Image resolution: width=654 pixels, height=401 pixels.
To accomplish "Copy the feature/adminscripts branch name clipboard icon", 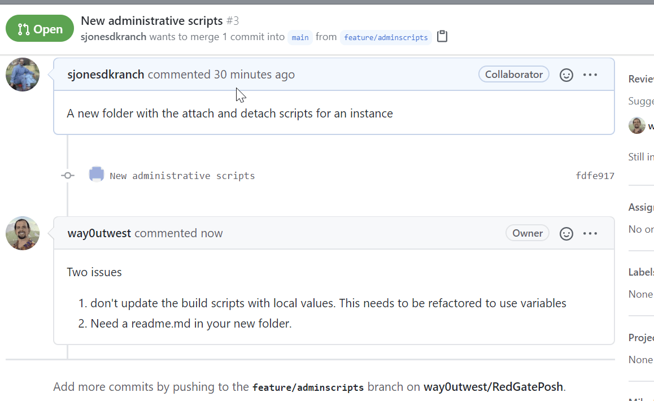I will tap(442, 37).
